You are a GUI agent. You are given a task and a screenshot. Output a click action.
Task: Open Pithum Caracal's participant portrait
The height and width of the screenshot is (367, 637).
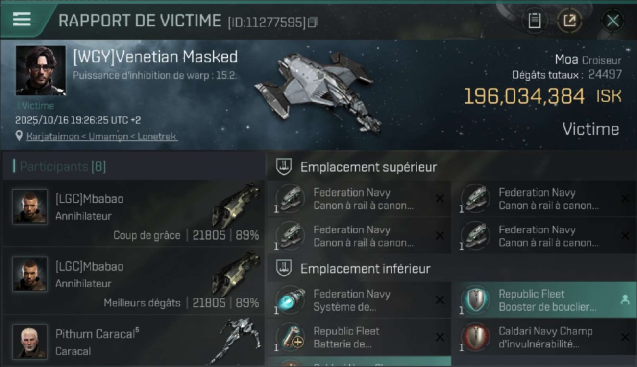pos(30,341)
